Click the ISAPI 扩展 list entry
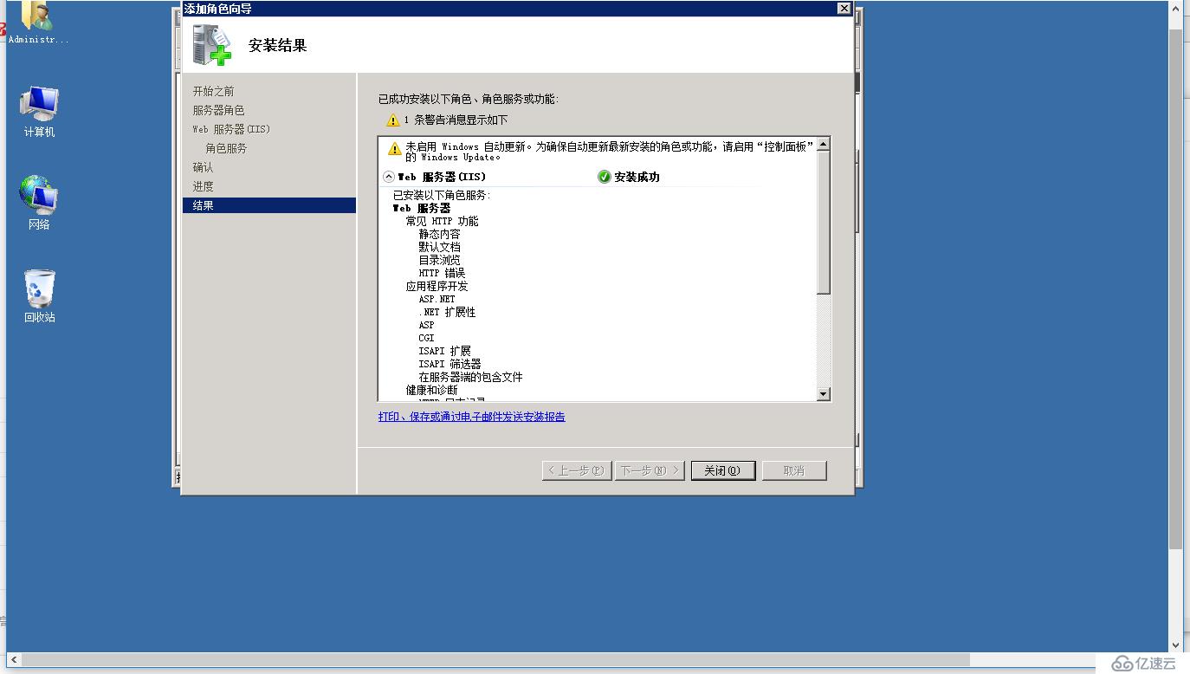 click(x=445, y=351)
